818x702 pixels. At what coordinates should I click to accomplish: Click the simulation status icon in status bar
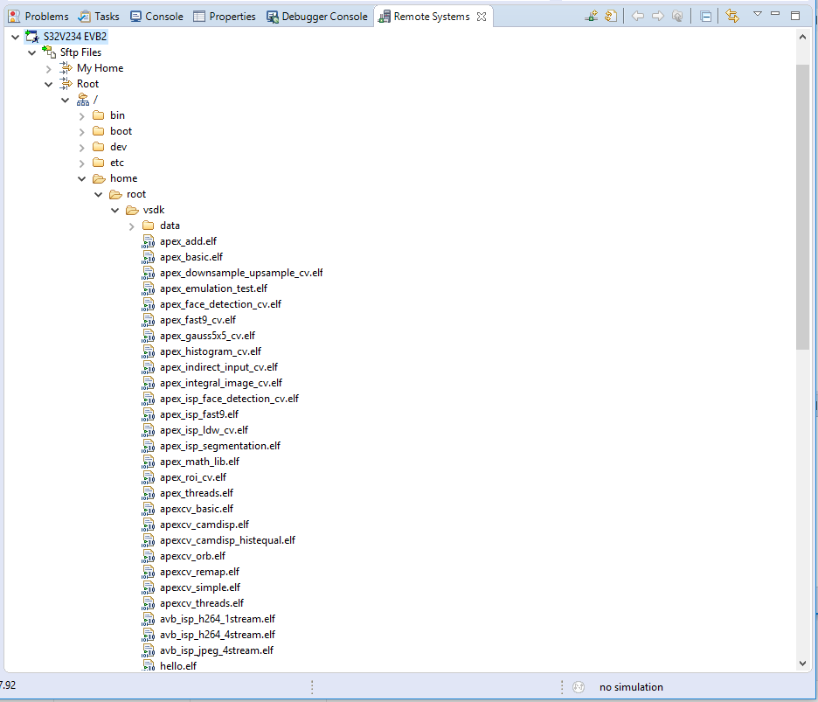(x=579, y=687)
